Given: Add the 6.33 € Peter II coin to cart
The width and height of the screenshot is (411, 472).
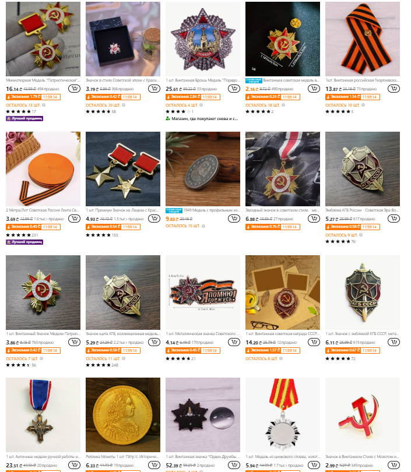Looking at the screenshot, I should (154, 465).
